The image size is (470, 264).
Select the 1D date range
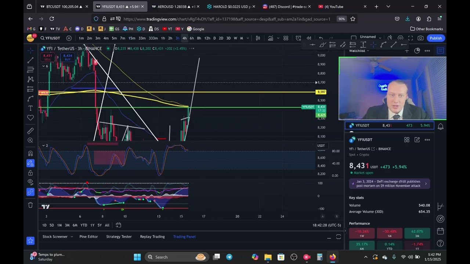coord(44,225)
